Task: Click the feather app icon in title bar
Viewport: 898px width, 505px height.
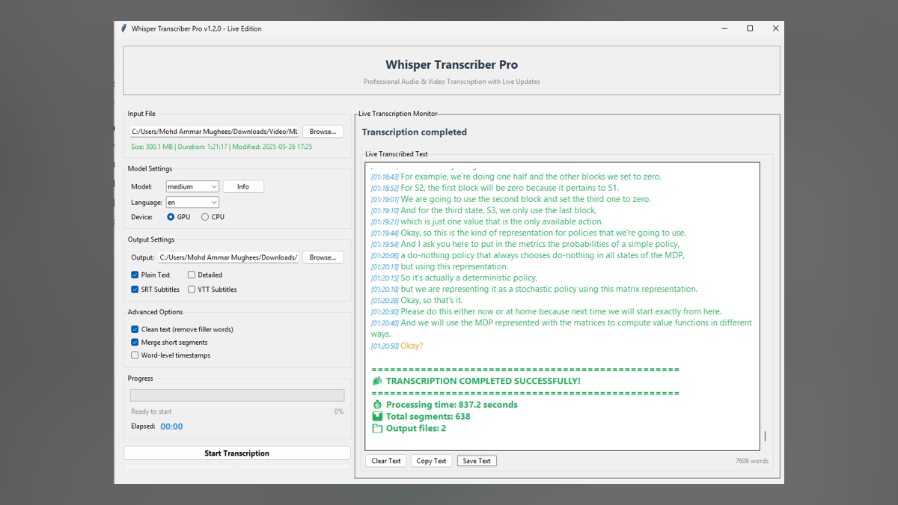Action: click(124, 28)
